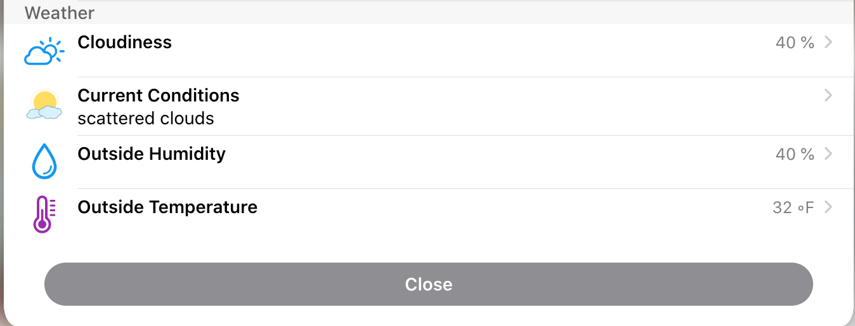Screen dimensions: 855x326
Task: Click the Outside Humidity water drop icon
Action: pos(44,161)
